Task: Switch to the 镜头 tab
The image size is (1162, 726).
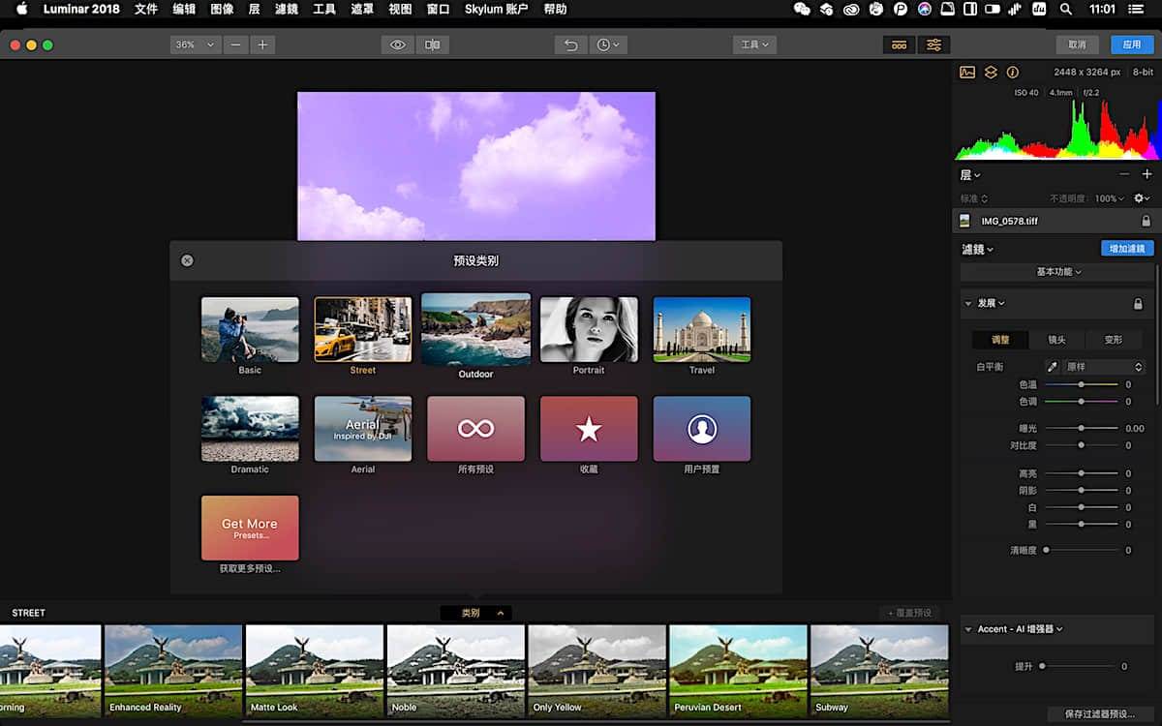Action: coord(1057,340)
